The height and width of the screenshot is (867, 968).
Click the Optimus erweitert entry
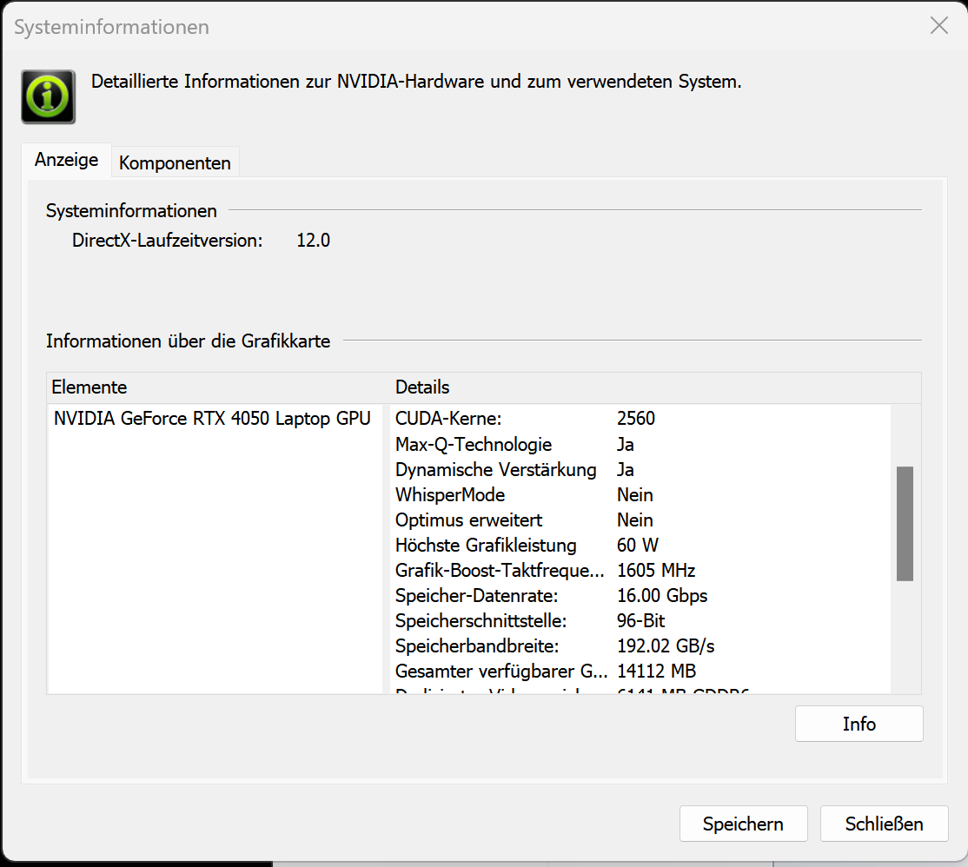pyautogui.click(x=468, y=520)
